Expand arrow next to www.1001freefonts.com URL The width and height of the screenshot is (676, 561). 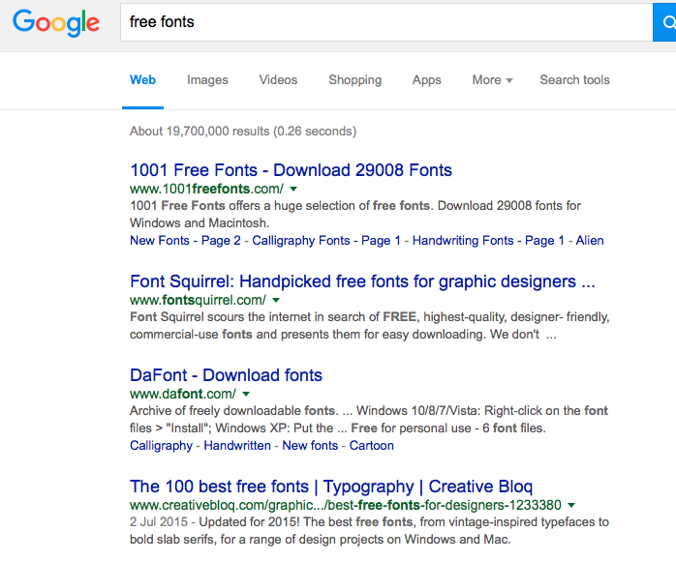(293, 189)
